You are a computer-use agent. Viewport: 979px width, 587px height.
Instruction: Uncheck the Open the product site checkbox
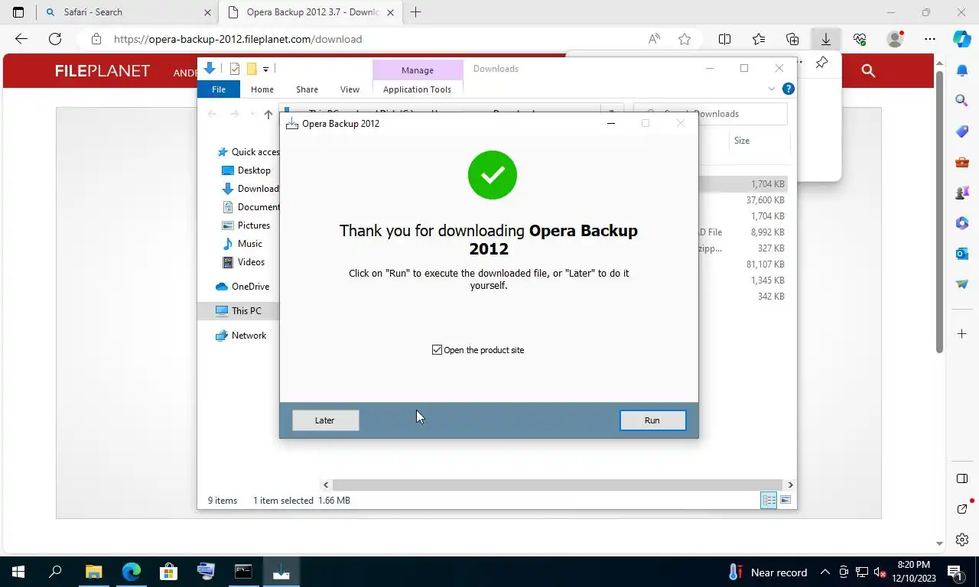click(437, 350)
